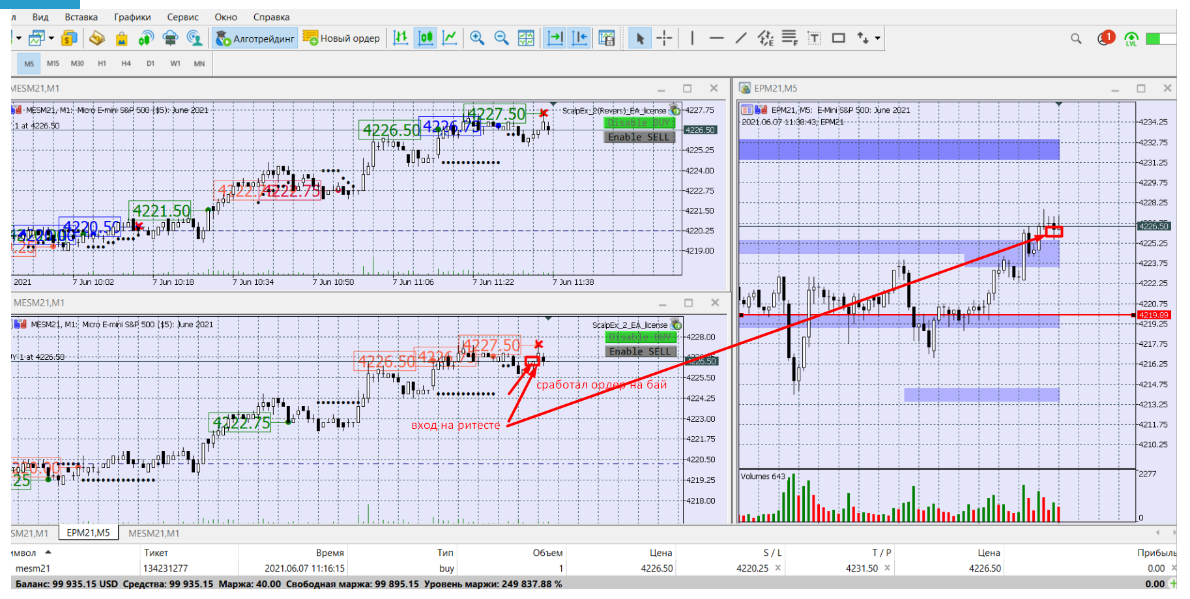
Task: Select the cursor arrow tool
Action: click(x=640, y=38)
